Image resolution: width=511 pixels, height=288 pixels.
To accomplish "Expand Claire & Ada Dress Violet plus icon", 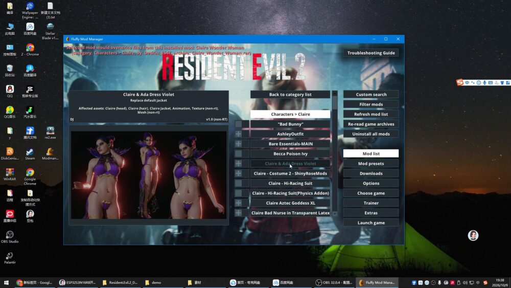I will [x=239, y=163].
